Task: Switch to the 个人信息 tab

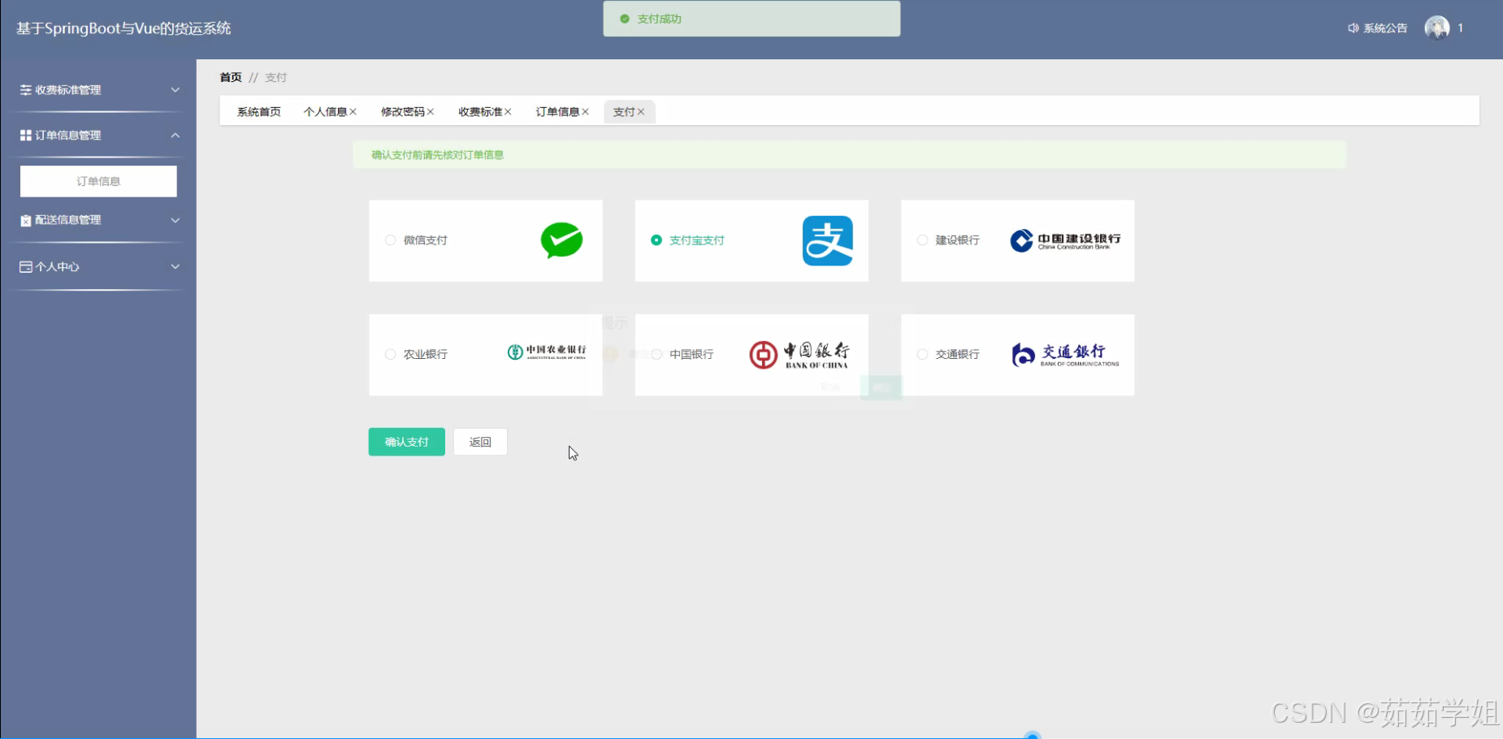Action: pyautogui.click(x=325, y=112)
